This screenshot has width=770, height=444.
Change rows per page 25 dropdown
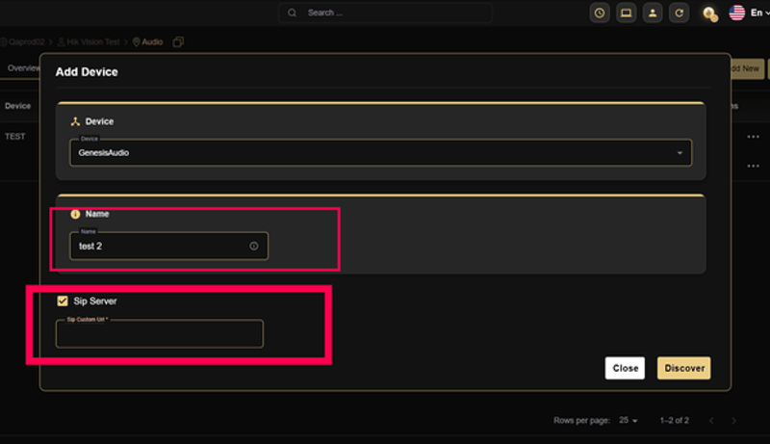629,421
